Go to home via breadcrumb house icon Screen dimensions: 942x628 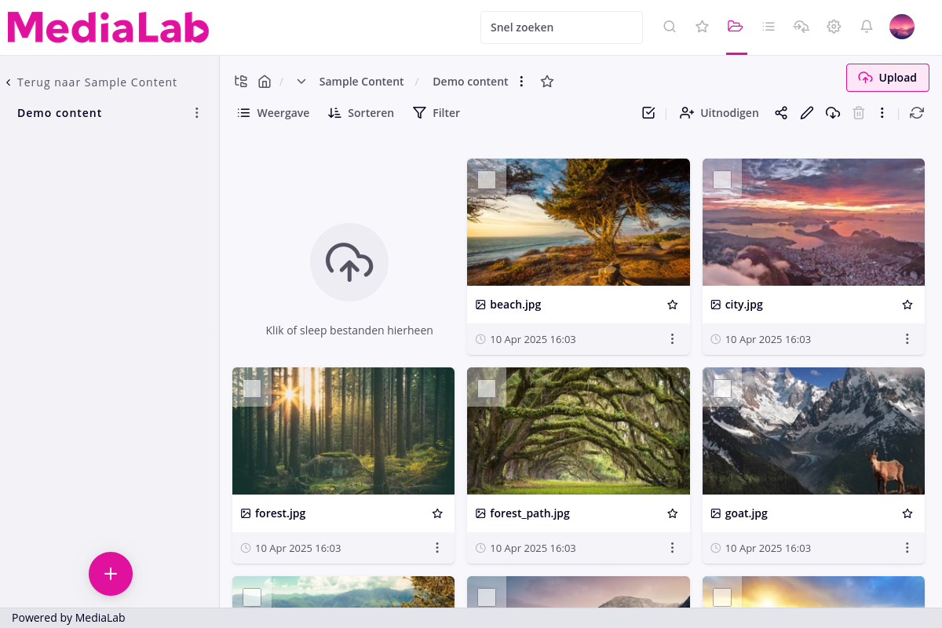[265, 81]
